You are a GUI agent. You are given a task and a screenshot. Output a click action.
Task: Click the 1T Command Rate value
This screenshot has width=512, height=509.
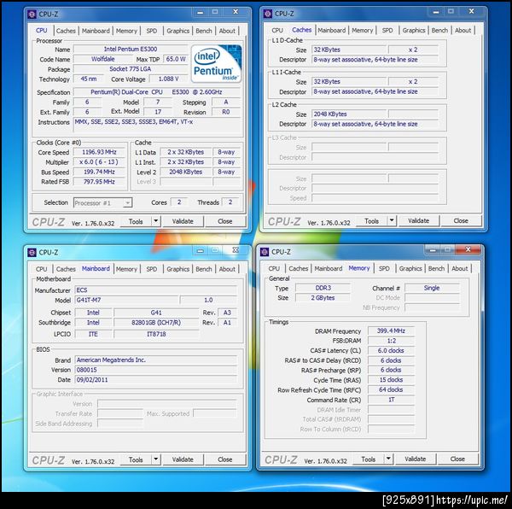(x=391, y=400)
